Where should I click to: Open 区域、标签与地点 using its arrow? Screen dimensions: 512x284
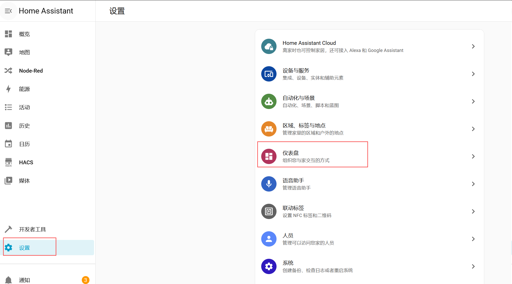pos(473,129)
